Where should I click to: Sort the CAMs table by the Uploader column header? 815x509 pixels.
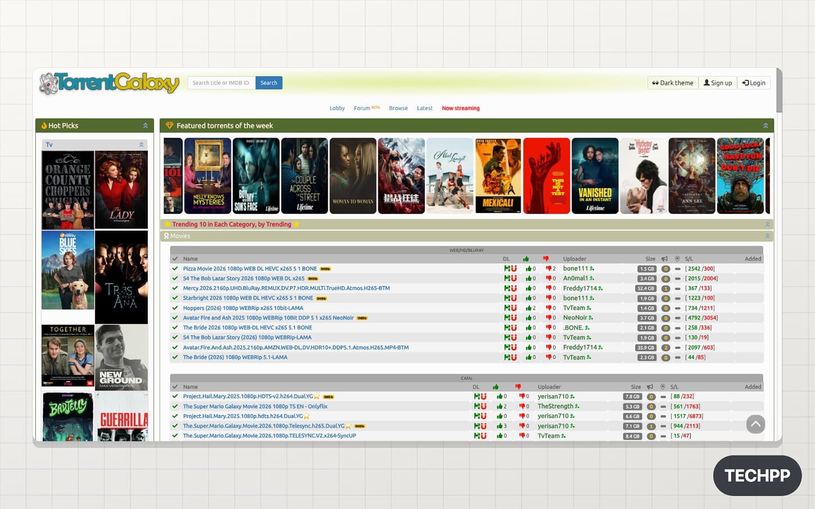(549, 387)
